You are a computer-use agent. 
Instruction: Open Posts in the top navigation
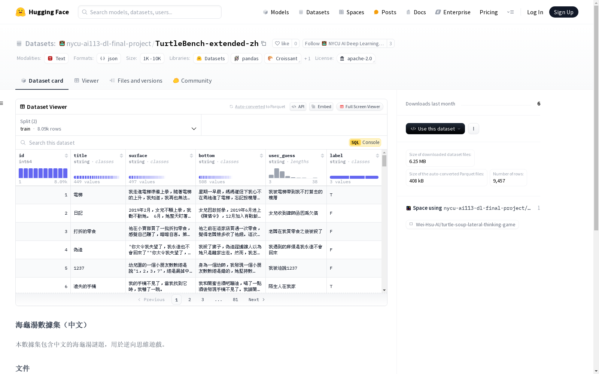point(385,12)
